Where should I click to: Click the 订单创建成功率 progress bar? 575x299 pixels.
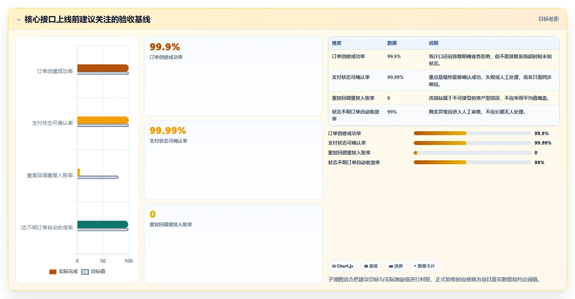pyautogui.click(x=472, y=133)
